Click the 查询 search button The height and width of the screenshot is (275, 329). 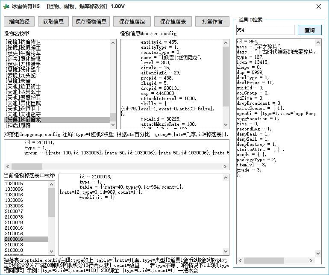click(x=309, y=30)
